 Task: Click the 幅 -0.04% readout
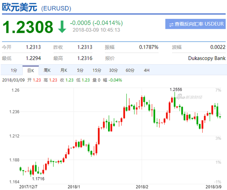point(113,80)
